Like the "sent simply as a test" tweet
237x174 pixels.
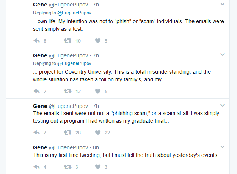point(98,41)
